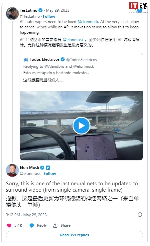Click Read 351 replies button

[x=75, y=235]
